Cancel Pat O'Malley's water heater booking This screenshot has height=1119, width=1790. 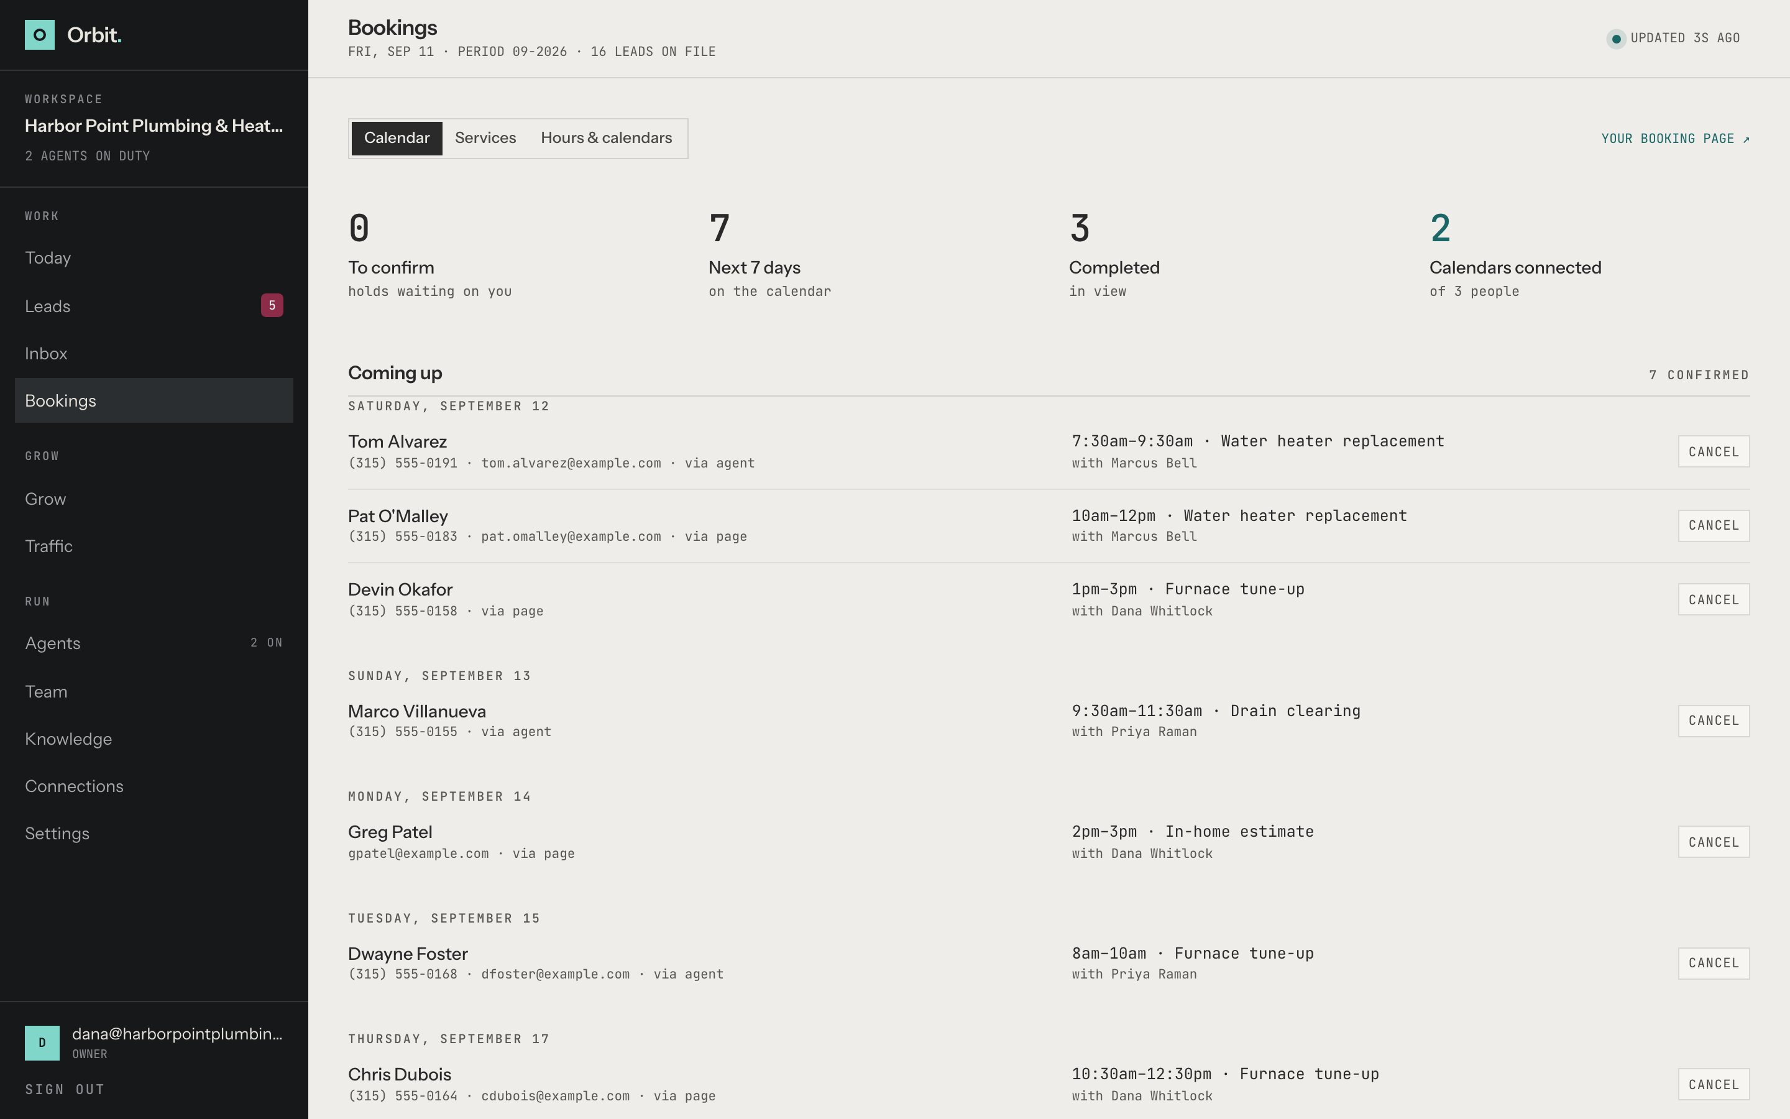click(x=1713, y=525)
